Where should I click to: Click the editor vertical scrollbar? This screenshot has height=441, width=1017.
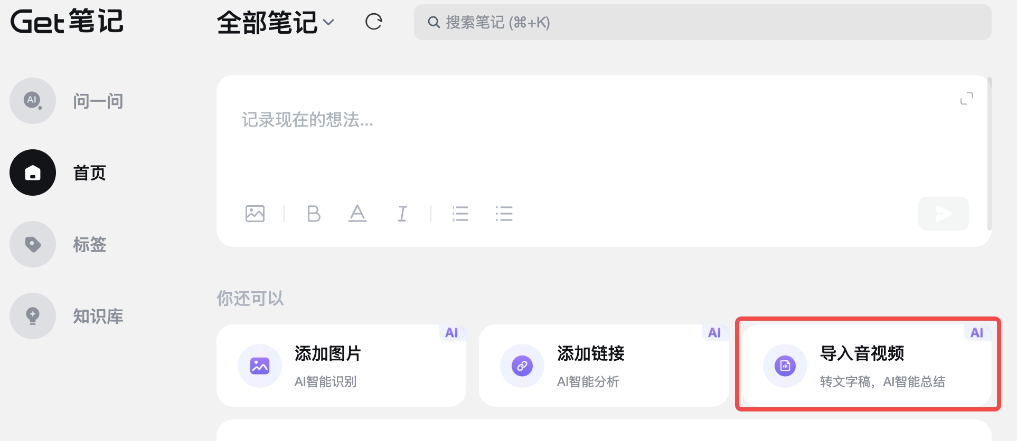pos(989,153)
